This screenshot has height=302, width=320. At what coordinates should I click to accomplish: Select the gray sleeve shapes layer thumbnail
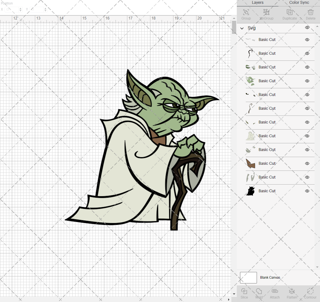(x=251, y=177)
